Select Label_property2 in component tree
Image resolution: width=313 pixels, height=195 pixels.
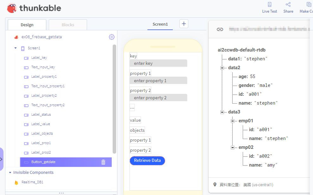pos(44,95)
